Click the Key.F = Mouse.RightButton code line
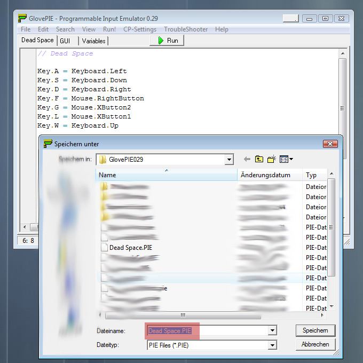This screenshot has height=363, width=363. [x=91, y=98]
